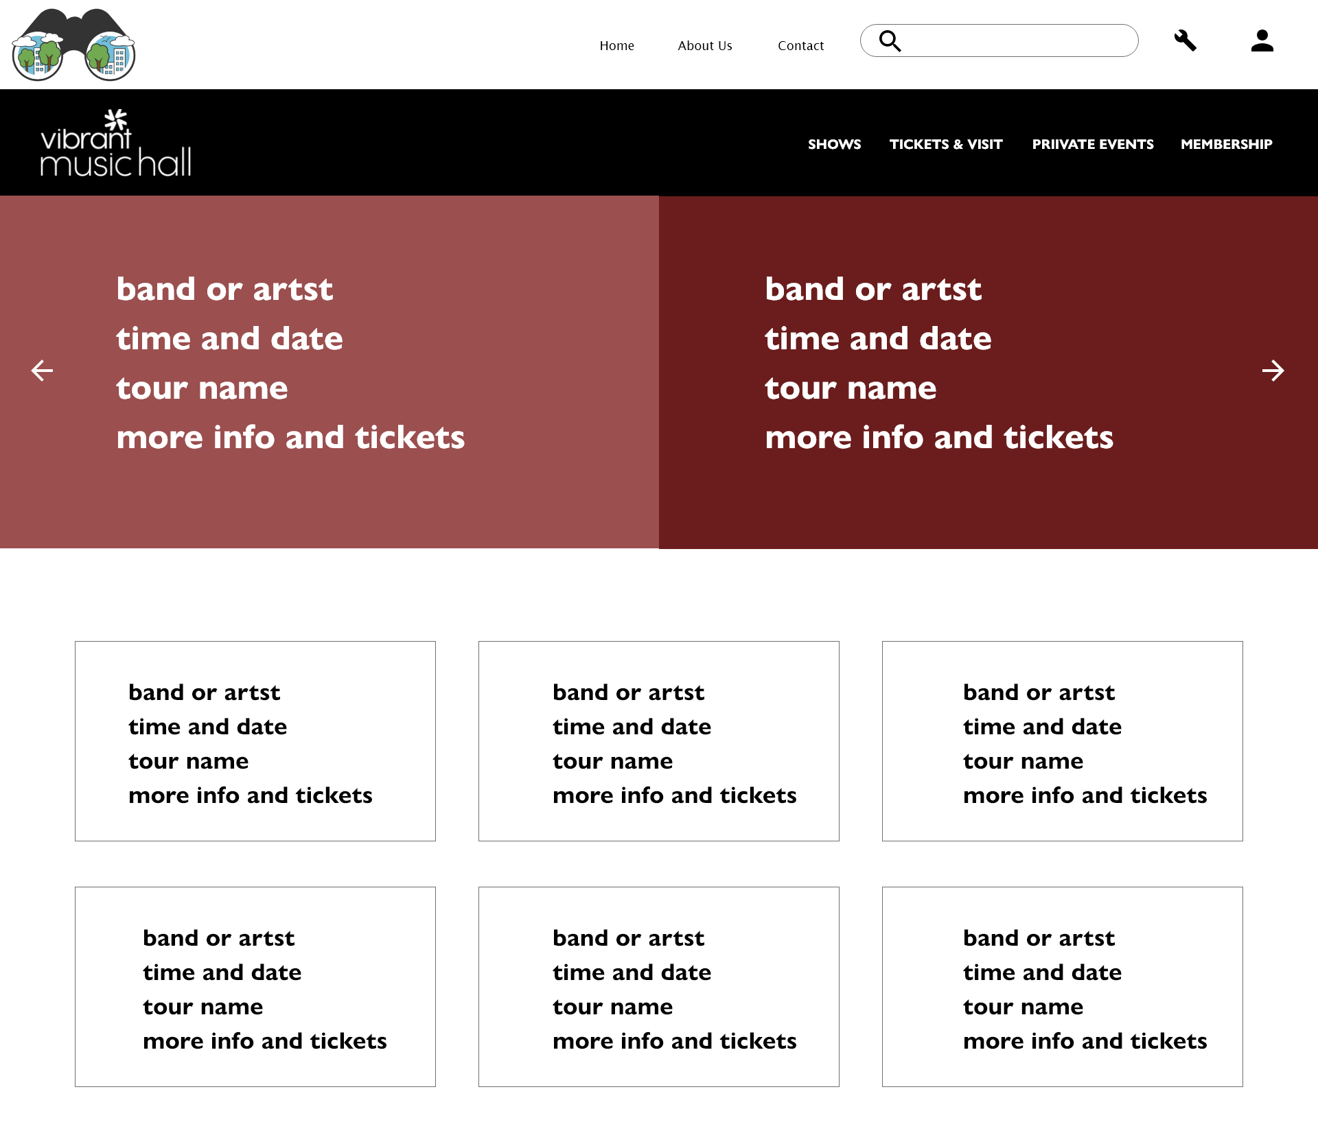
Task: Click the magnifying glass search icon
Action: pyautogui.click(x=890, y=41)
